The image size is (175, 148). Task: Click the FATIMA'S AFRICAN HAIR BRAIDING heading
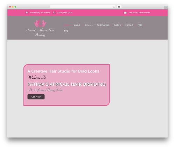click(x=66, y=84)
